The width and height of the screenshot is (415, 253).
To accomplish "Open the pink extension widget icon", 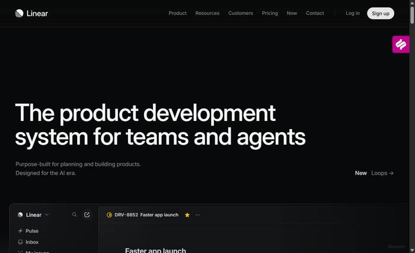I will (x=401, y=44).
